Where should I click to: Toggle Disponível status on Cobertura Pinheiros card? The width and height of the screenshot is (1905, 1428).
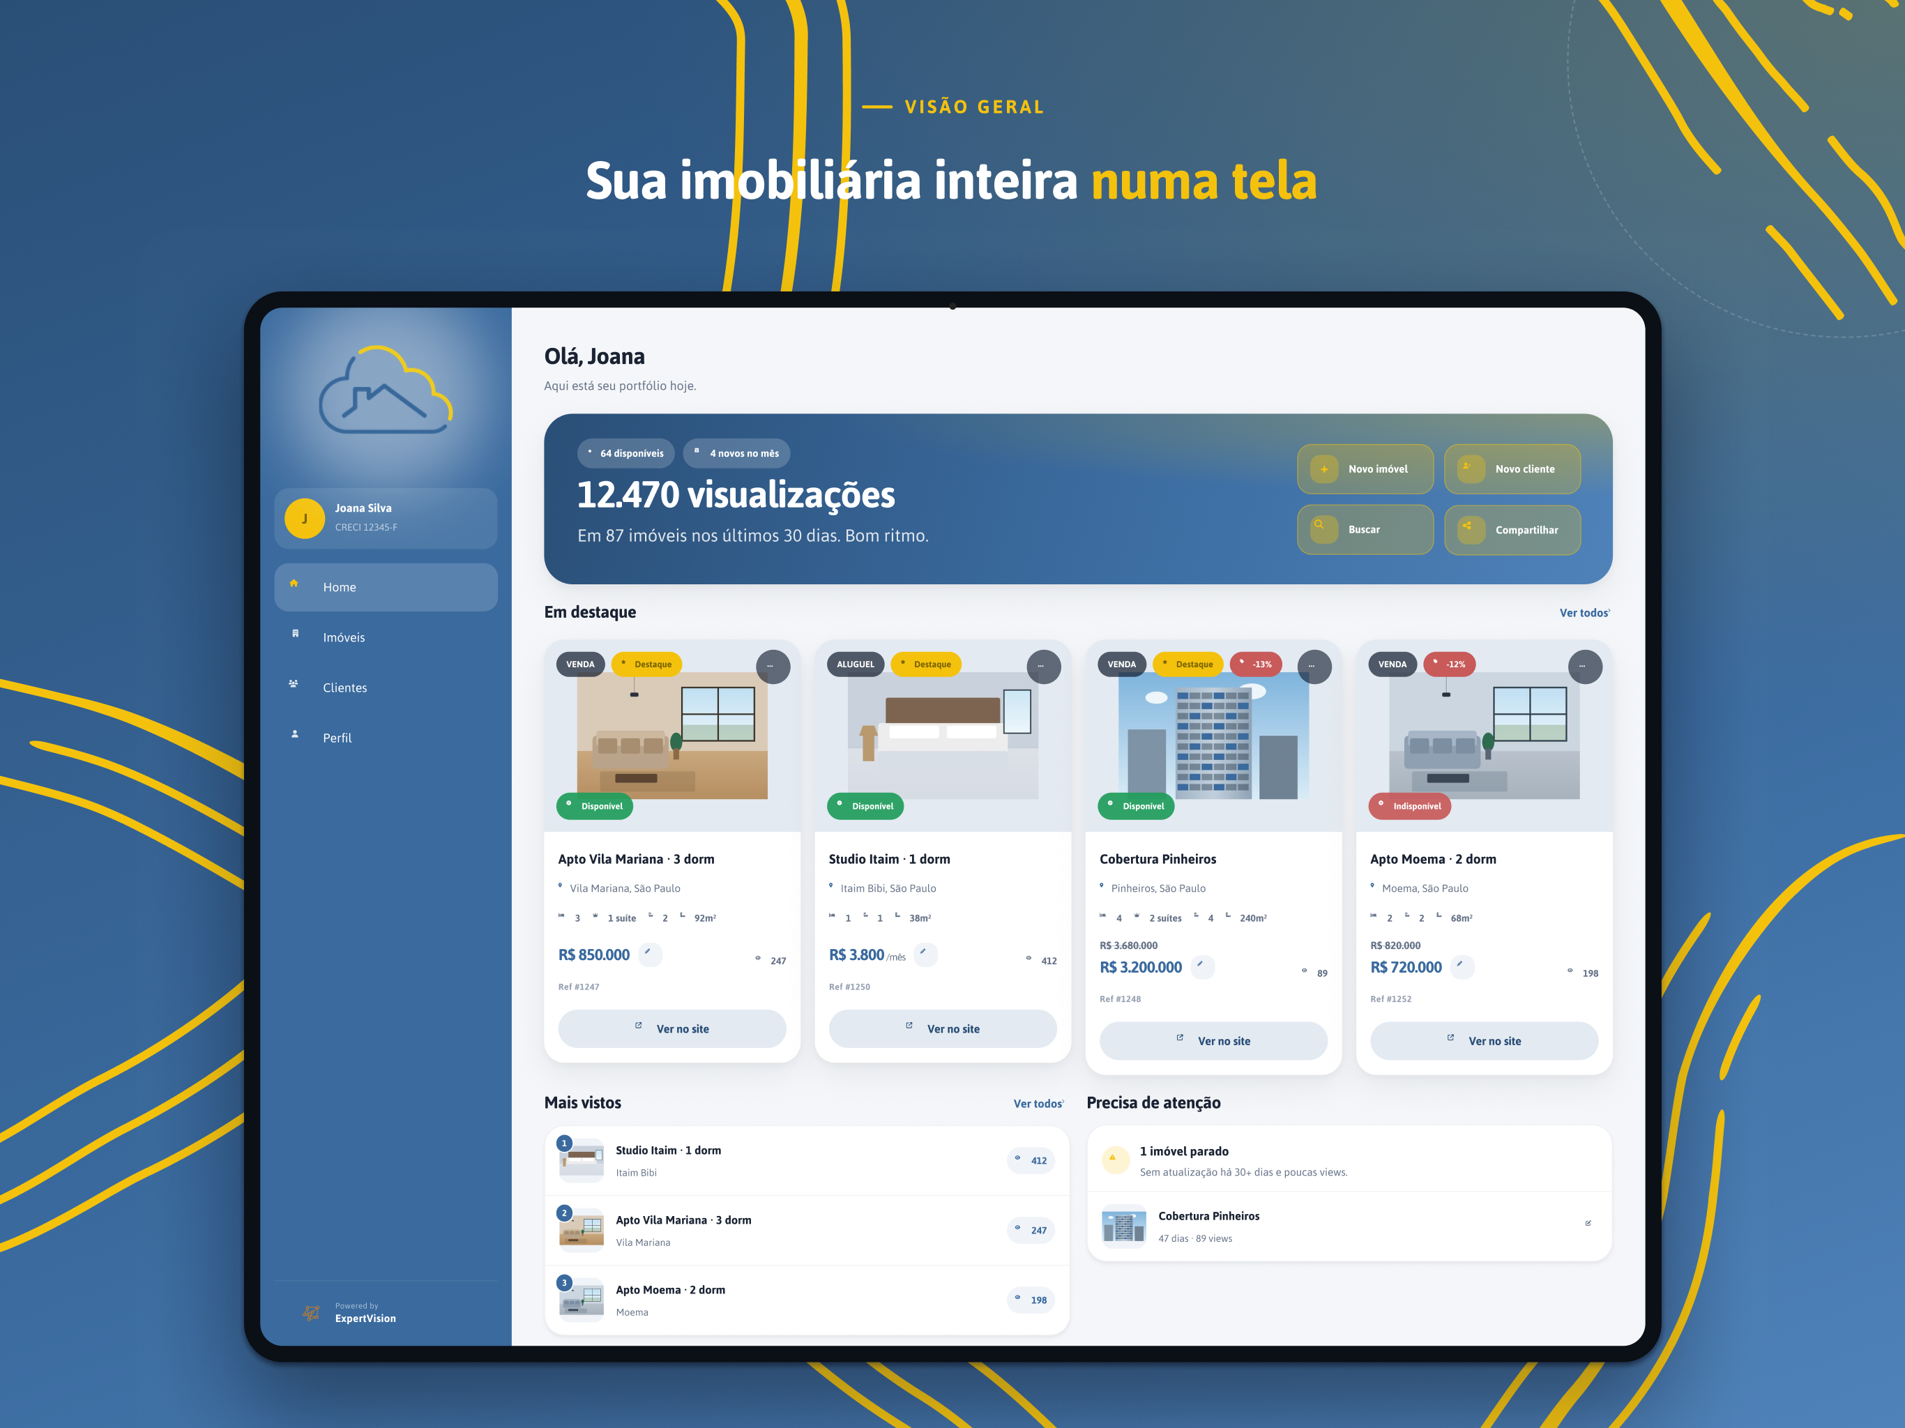pos(1136,806)
